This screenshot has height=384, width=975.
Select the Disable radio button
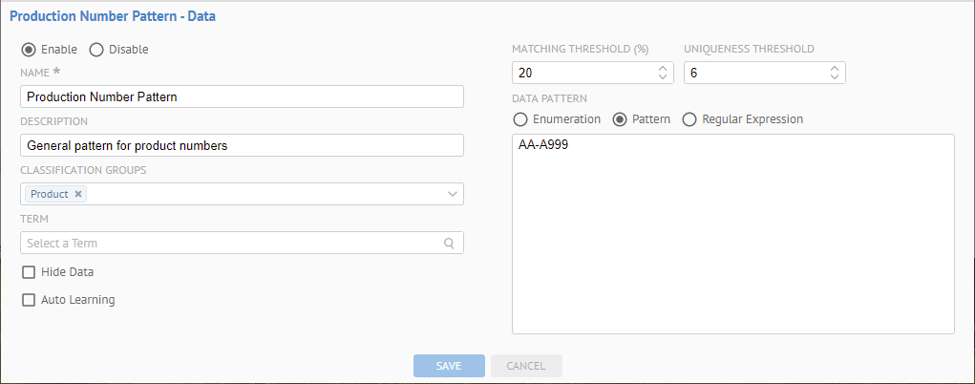pos(96,49)
